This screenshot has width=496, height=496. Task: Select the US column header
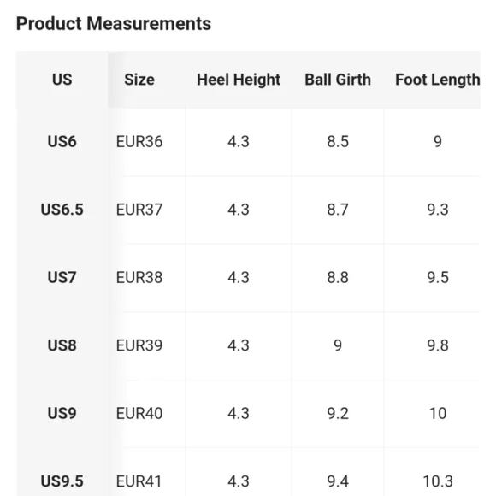pyautogui.click(x=62, y=80)
